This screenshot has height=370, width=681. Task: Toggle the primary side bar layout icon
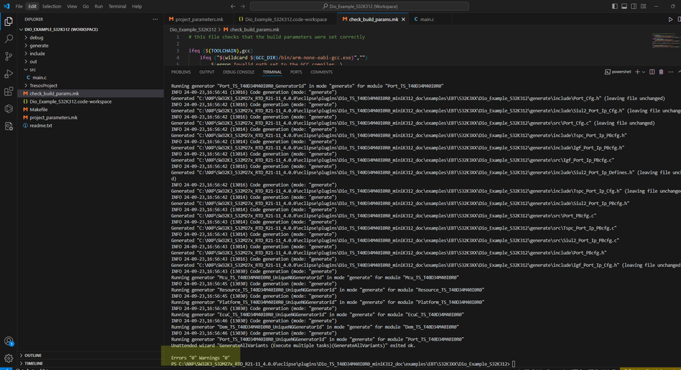[x=615, y=6]
